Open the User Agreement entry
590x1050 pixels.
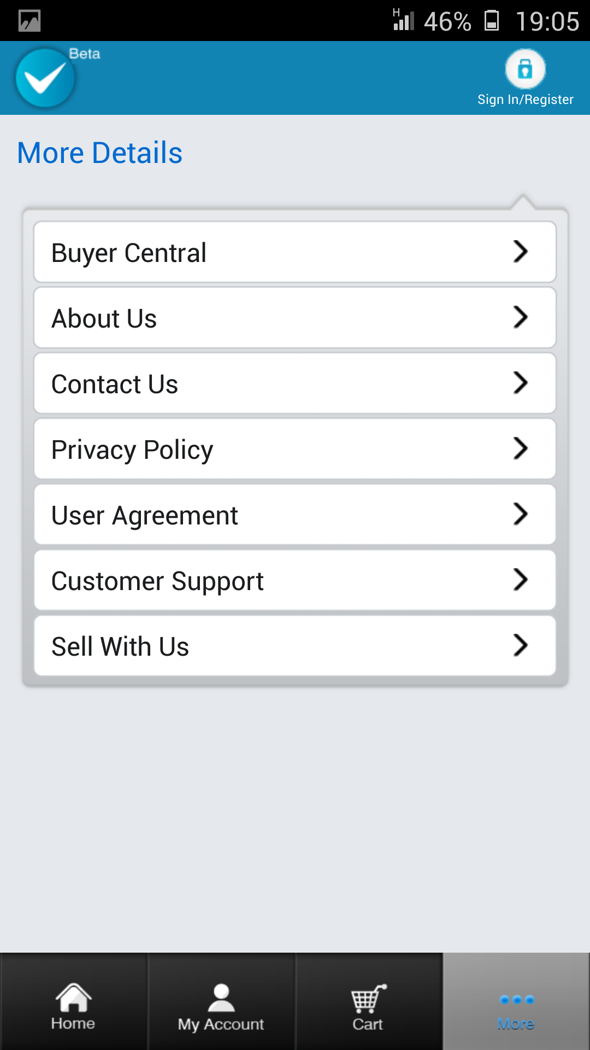[295, 515]
